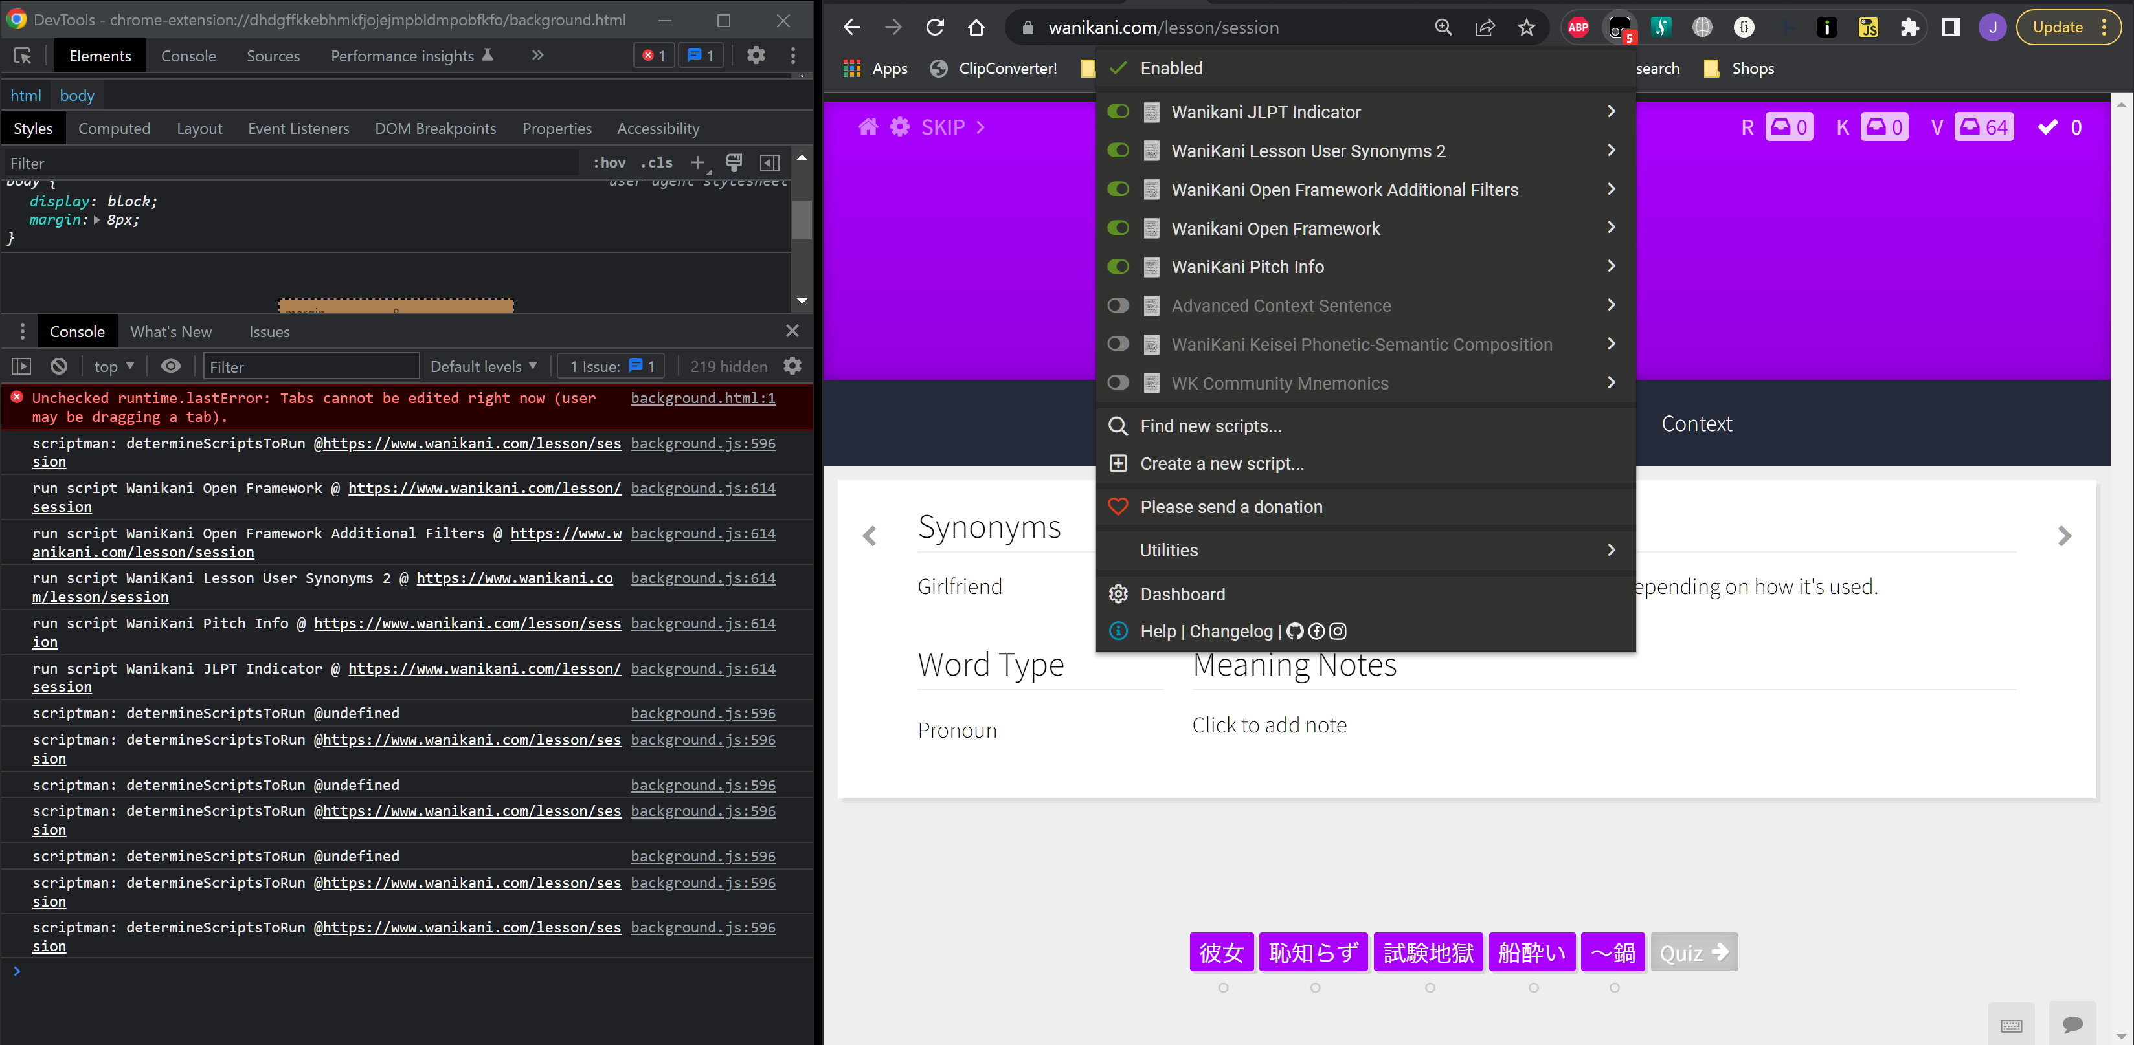Screen dimensions: 2134x1045
Task: Enable Advanced Context Sentence script
Action: pos(1118,305)
